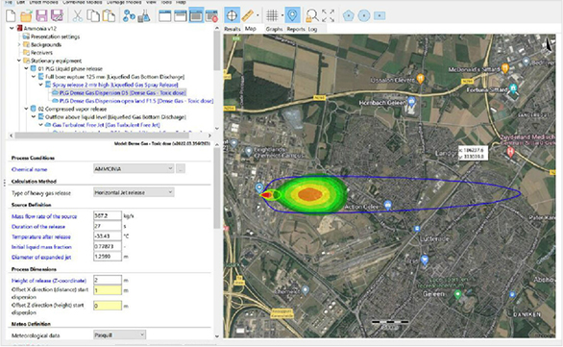Image resolution: width=563 pixels, height=347 pixels.
Task: Collapse the Ammonia v12 project root node
Action: (x=12, y=28)
